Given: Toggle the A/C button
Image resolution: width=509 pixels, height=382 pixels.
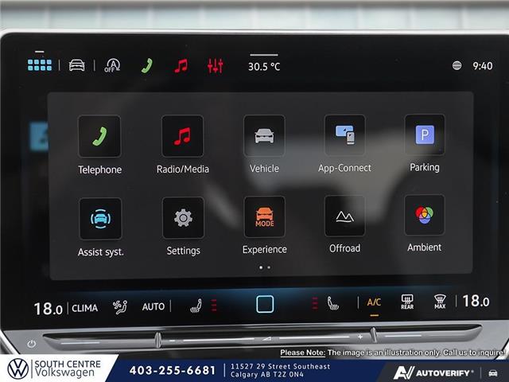Looking at the screenshot, I should click(x=374, y=302).
